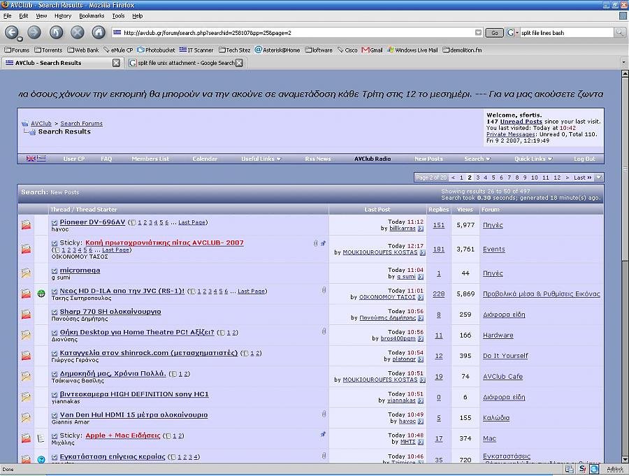Click the paperclip icon on the Θήκη Desktop thread
Viewport: 629px width, 476px height.
[x=324, y=331]
